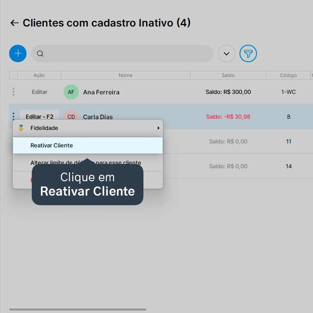
Task: Click the Fidelidade medal icon
Action: pyautogui.click(x=21, y=128)
